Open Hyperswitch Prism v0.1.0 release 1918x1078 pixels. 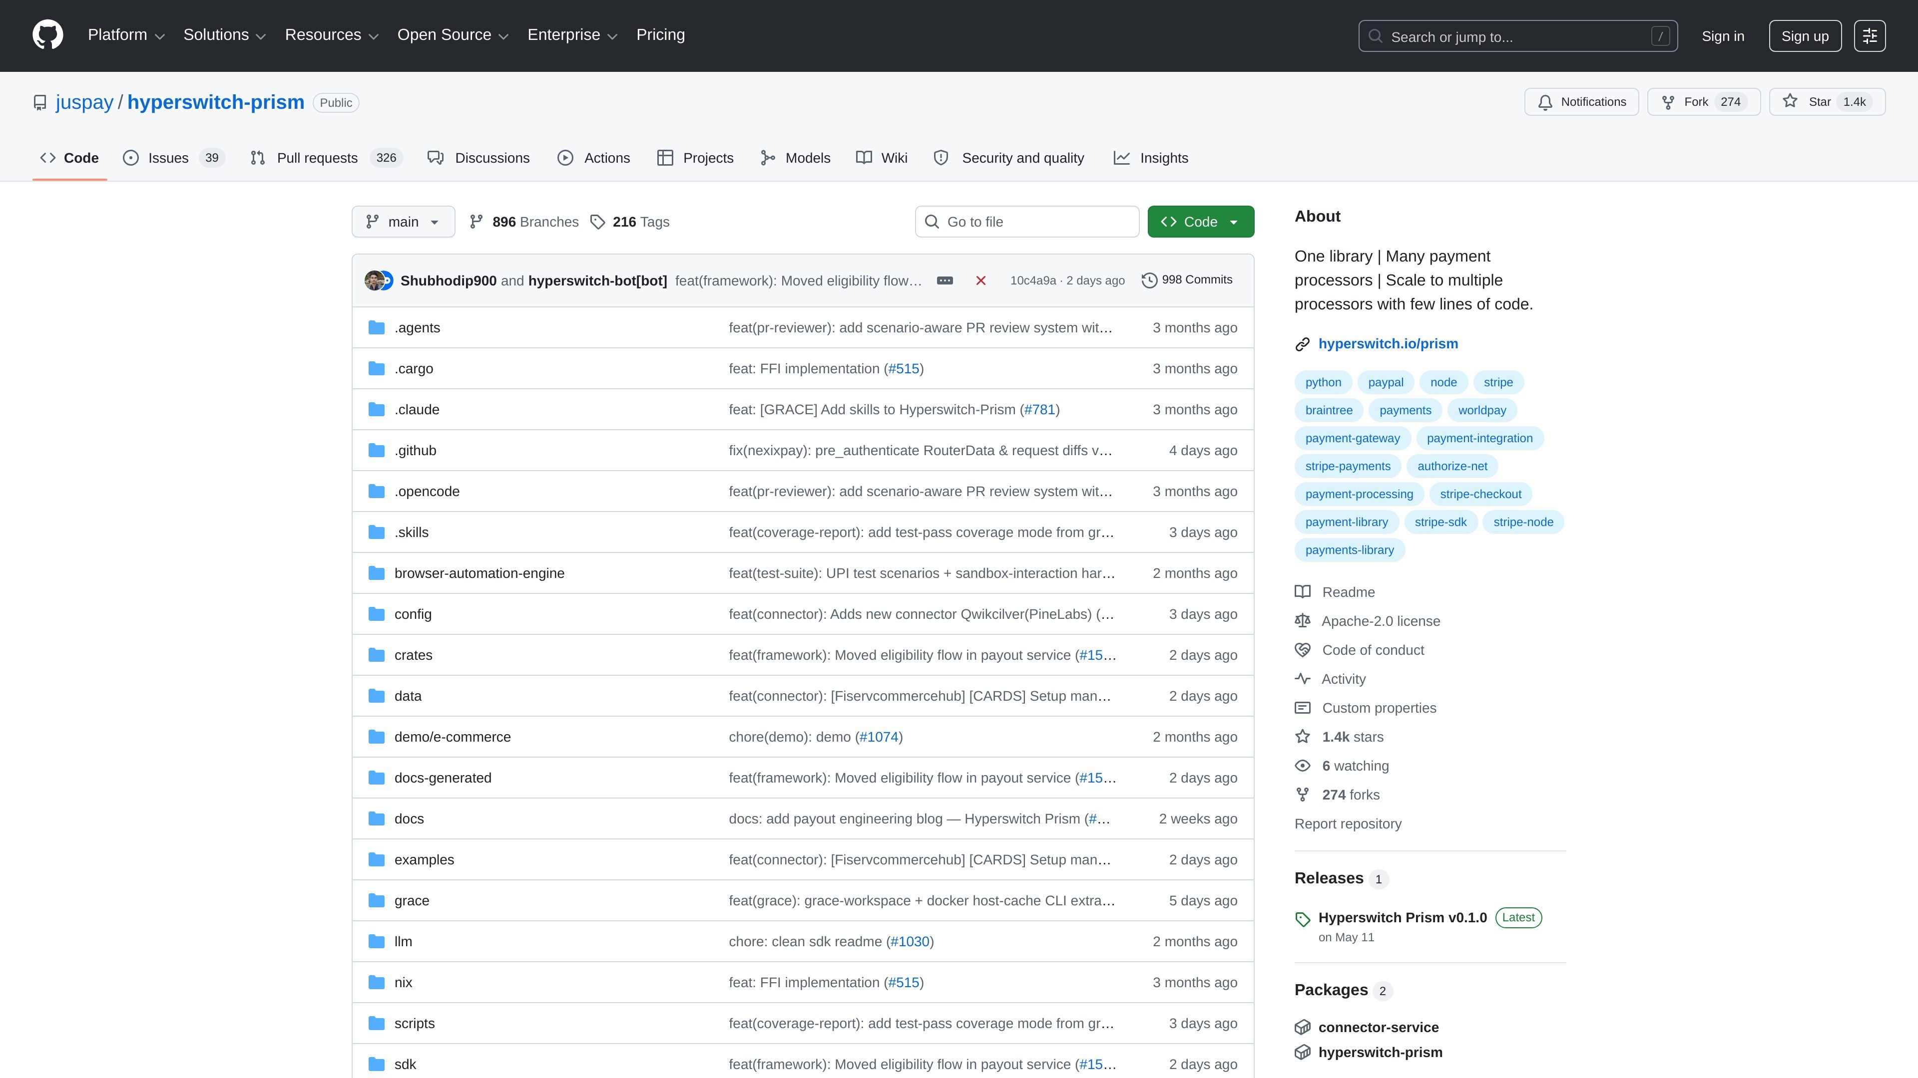(x=1402, y=917)
